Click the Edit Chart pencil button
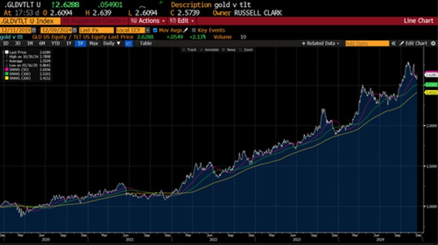The height and width of the screenshot is (245, 438). click(x=413, y=43)
